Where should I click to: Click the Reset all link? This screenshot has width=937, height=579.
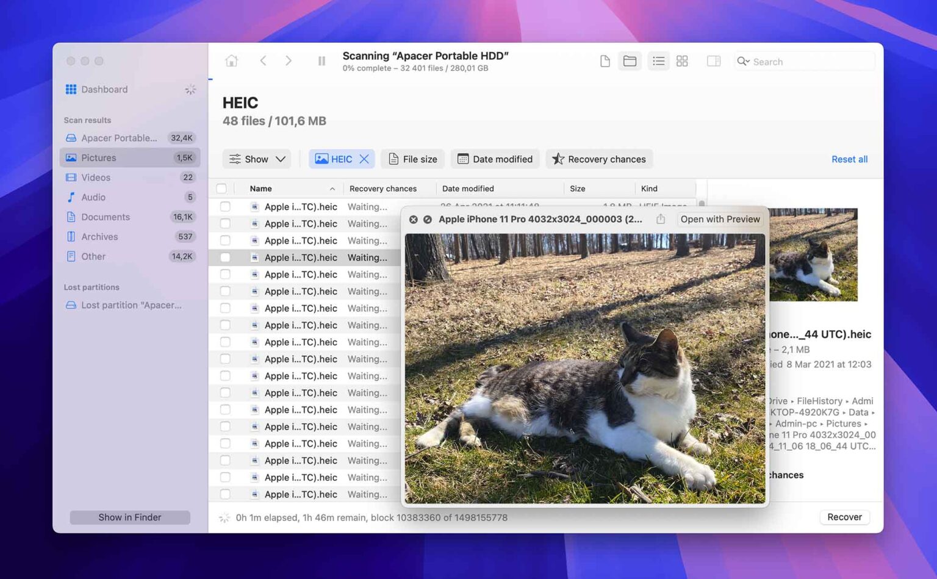click(x=849, y=159)
